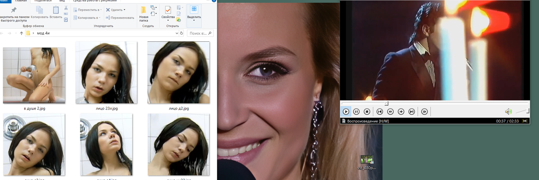539x180 pixels.
Task: Open the Копировать в copy-to dropdown
Action: (x=87, y=18)
